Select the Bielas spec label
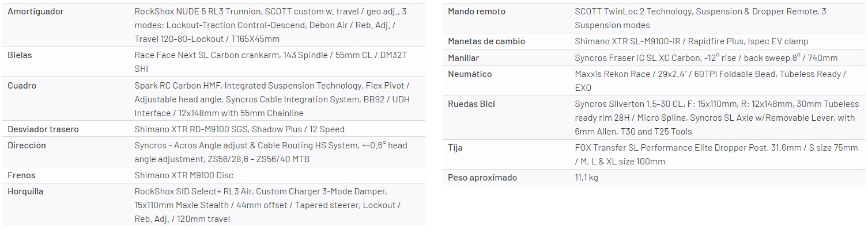The height and width of the screenshot is (230, 868). (x=20, y=55)
